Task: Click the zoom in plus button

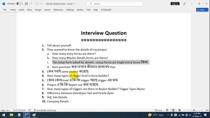Action: (202, 110)
